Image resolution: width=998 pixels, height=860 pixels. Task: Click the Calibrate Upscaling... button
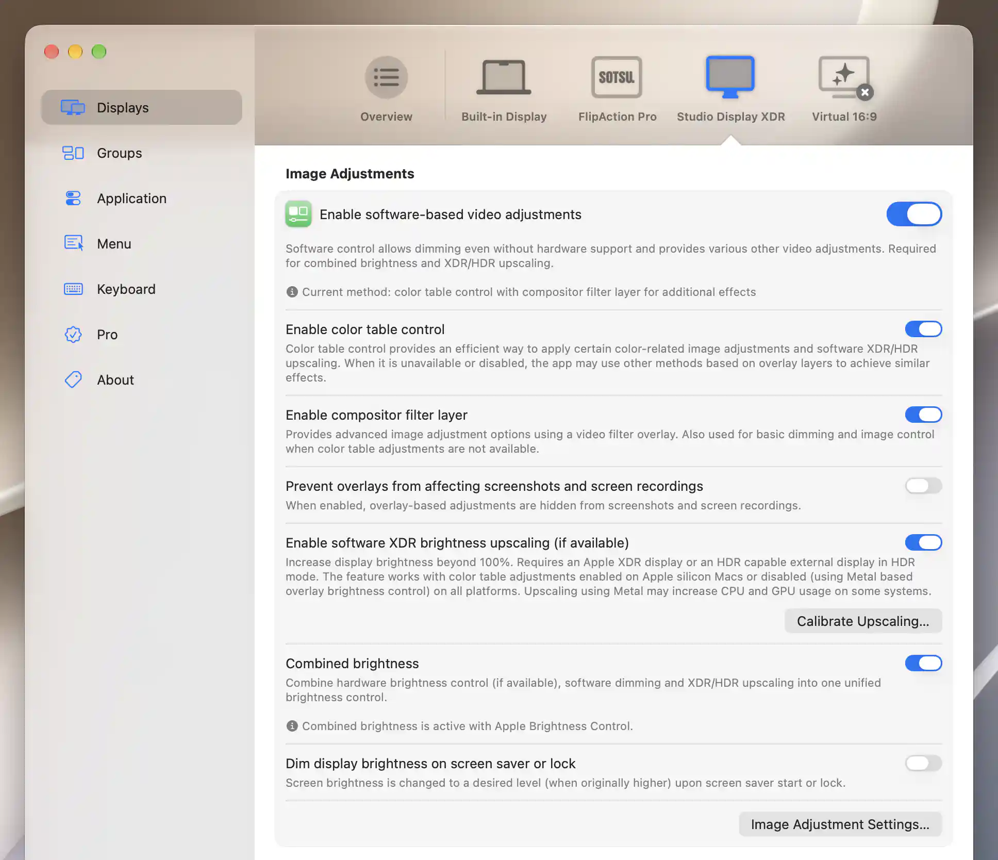click(x=863, y=621)
